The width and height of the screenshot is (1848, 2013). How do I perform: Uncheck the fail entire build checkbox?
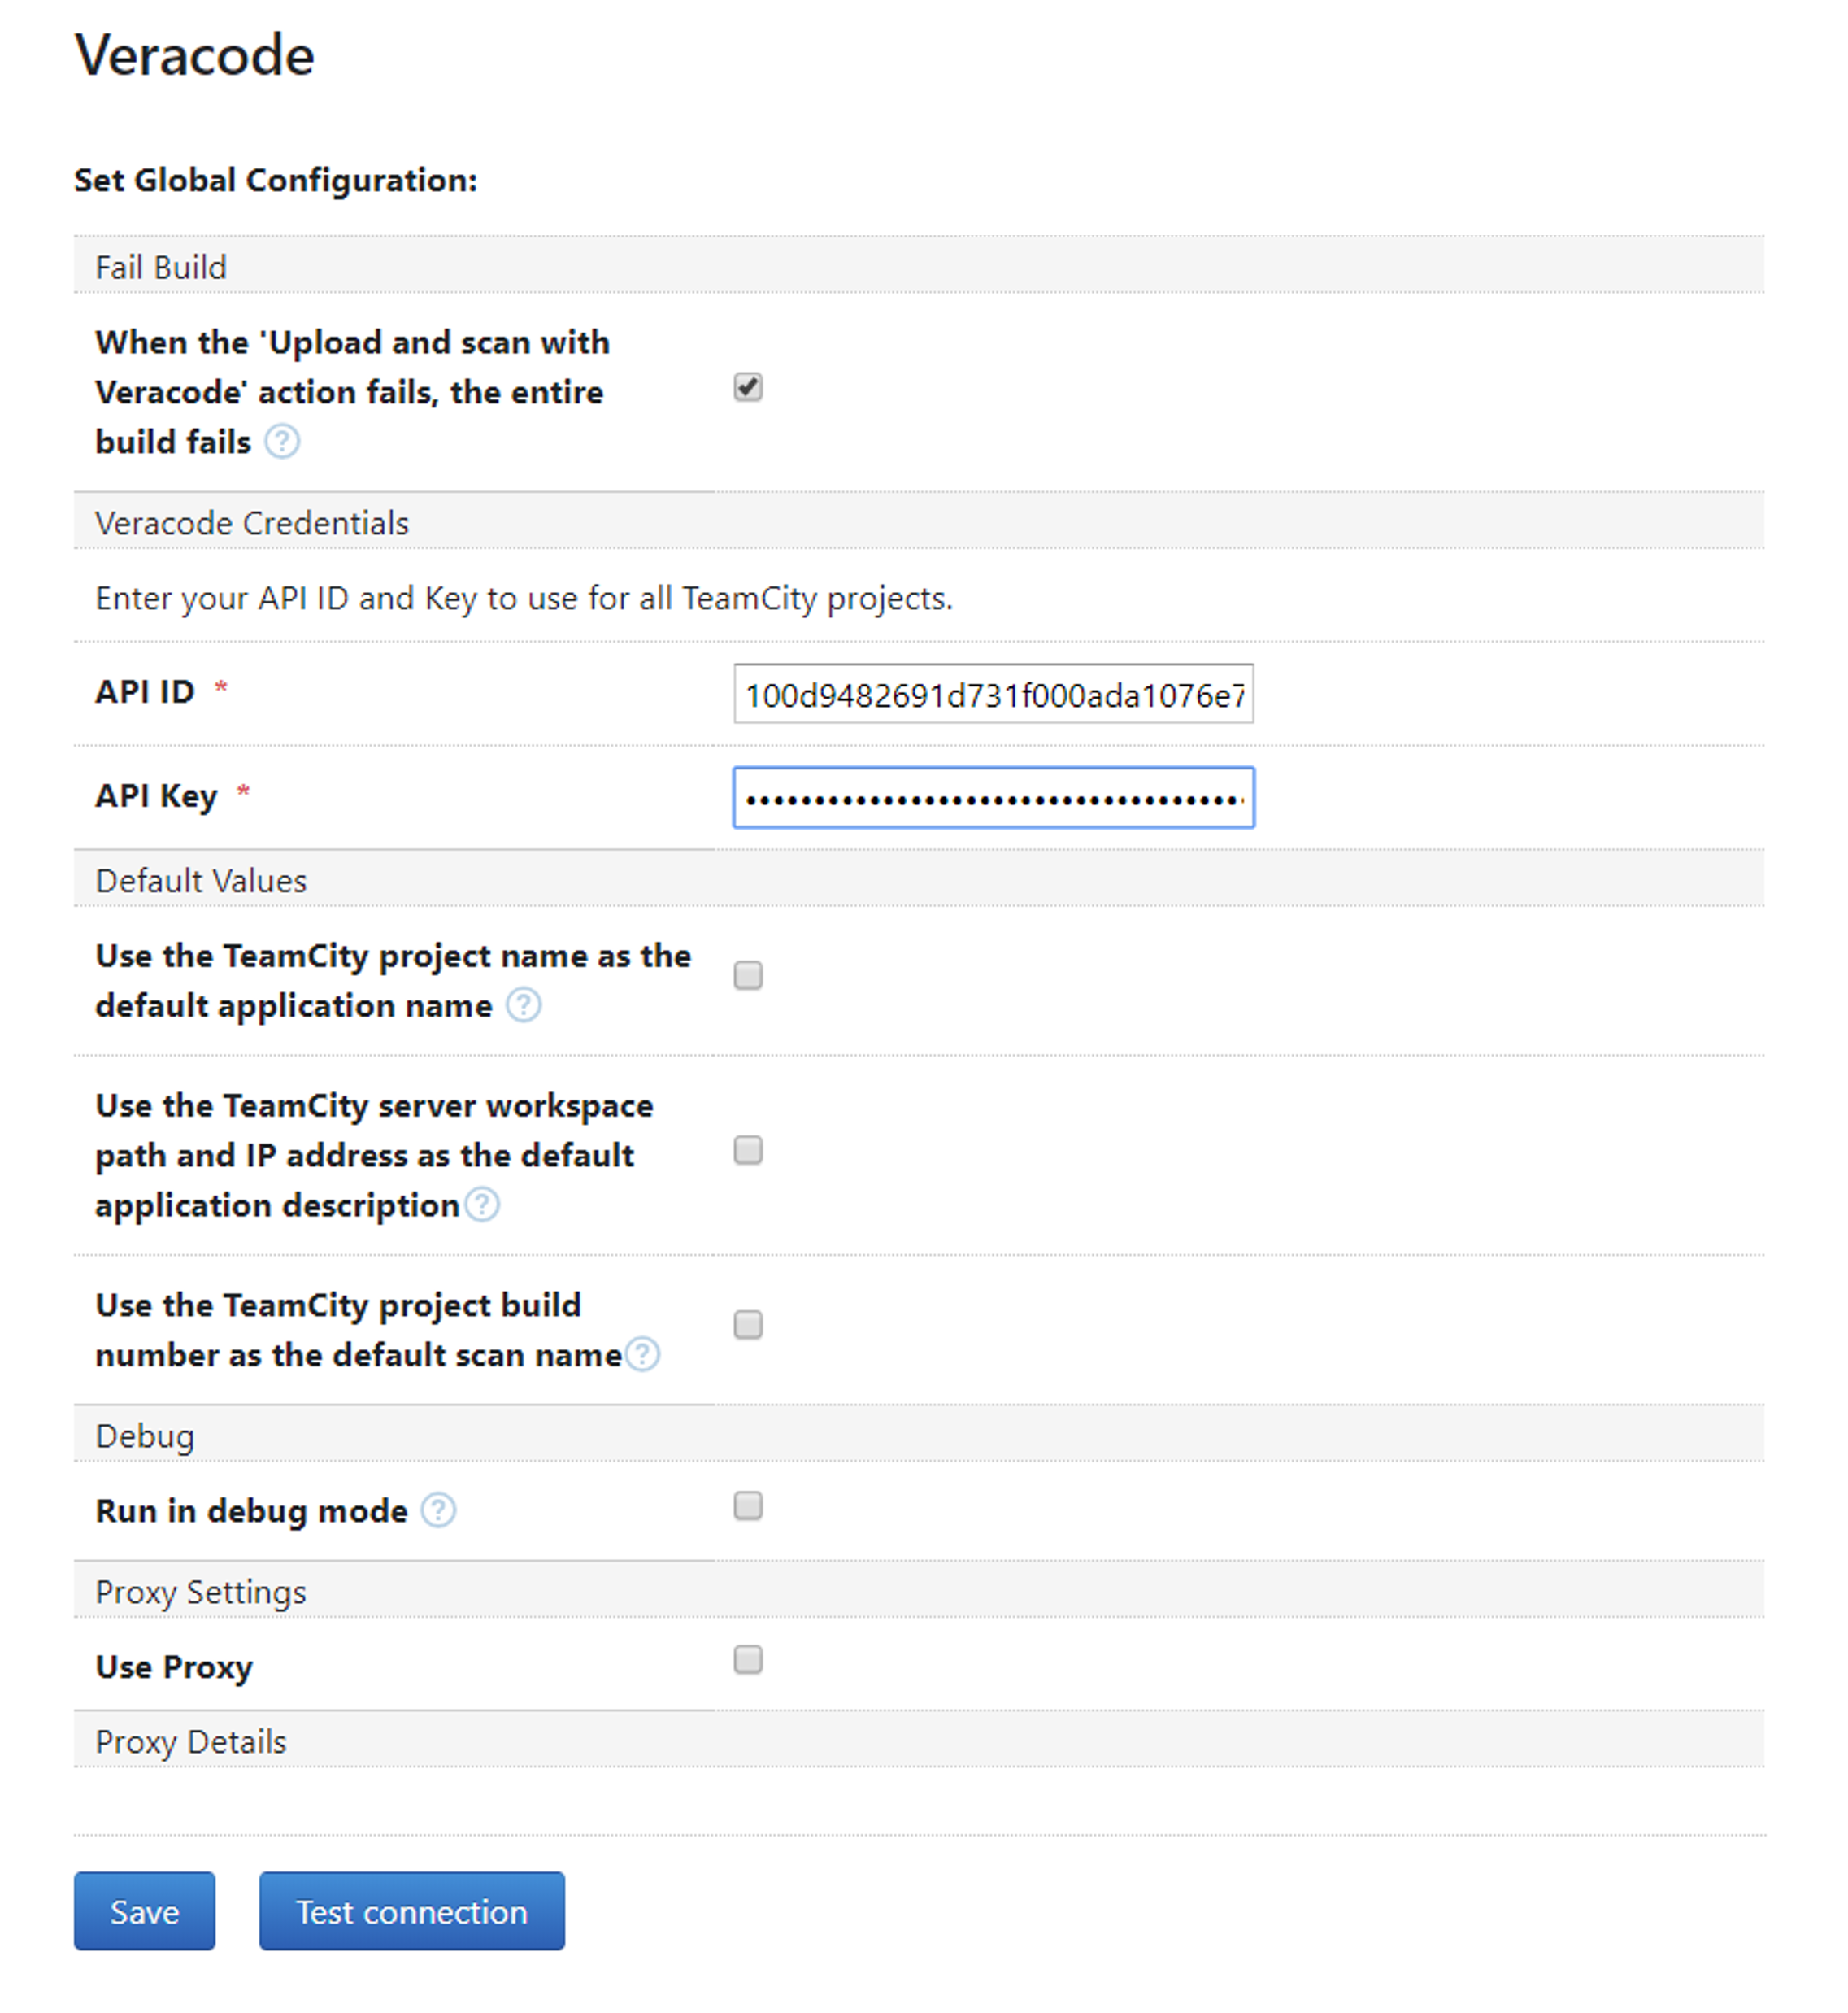tap(748, 387)
